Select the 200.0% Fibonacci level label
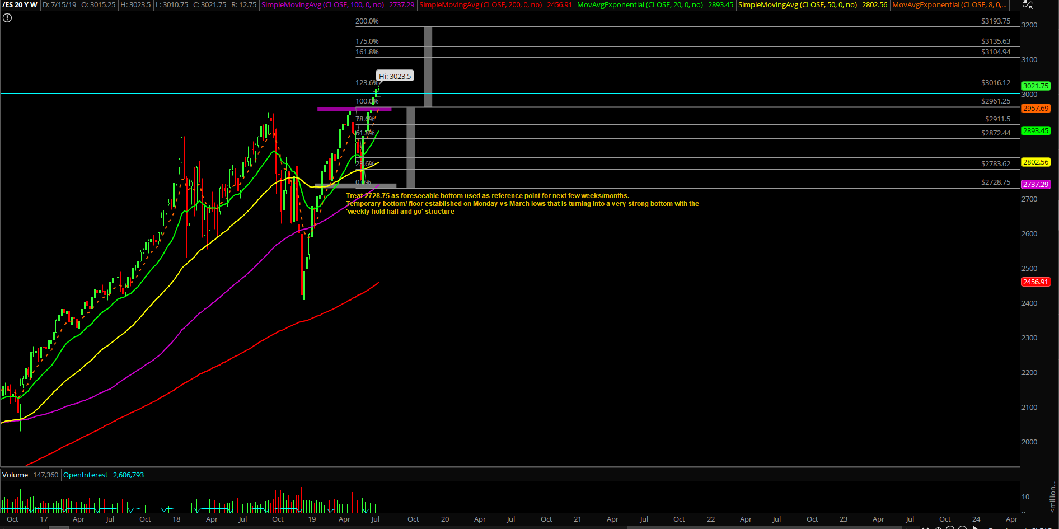The image size is (1059, 529). click(x=367, y=21)
